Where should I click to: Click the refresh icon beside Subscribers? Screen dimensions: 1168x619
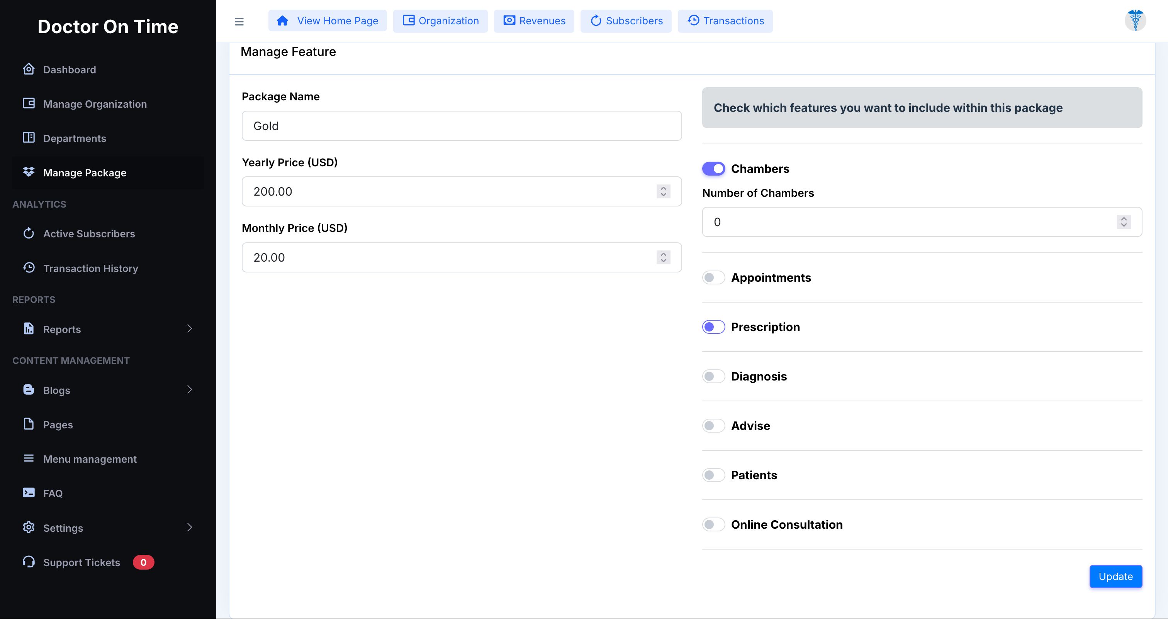point(596,20)
